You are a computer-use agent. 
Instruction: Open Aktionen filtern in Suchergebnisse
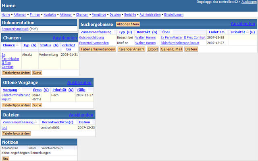[x=128, y=24]
